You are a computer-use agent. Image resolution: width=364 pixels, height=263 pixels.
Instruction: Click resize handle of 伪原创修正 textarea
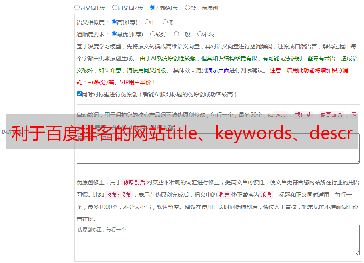coord(357,253)
